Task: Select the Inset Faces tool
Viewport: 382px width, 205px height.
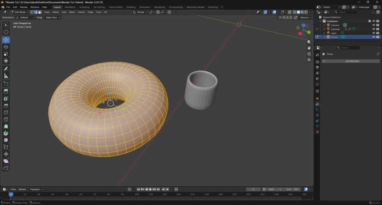Action: pyautogui.click(x=6, y=98)
